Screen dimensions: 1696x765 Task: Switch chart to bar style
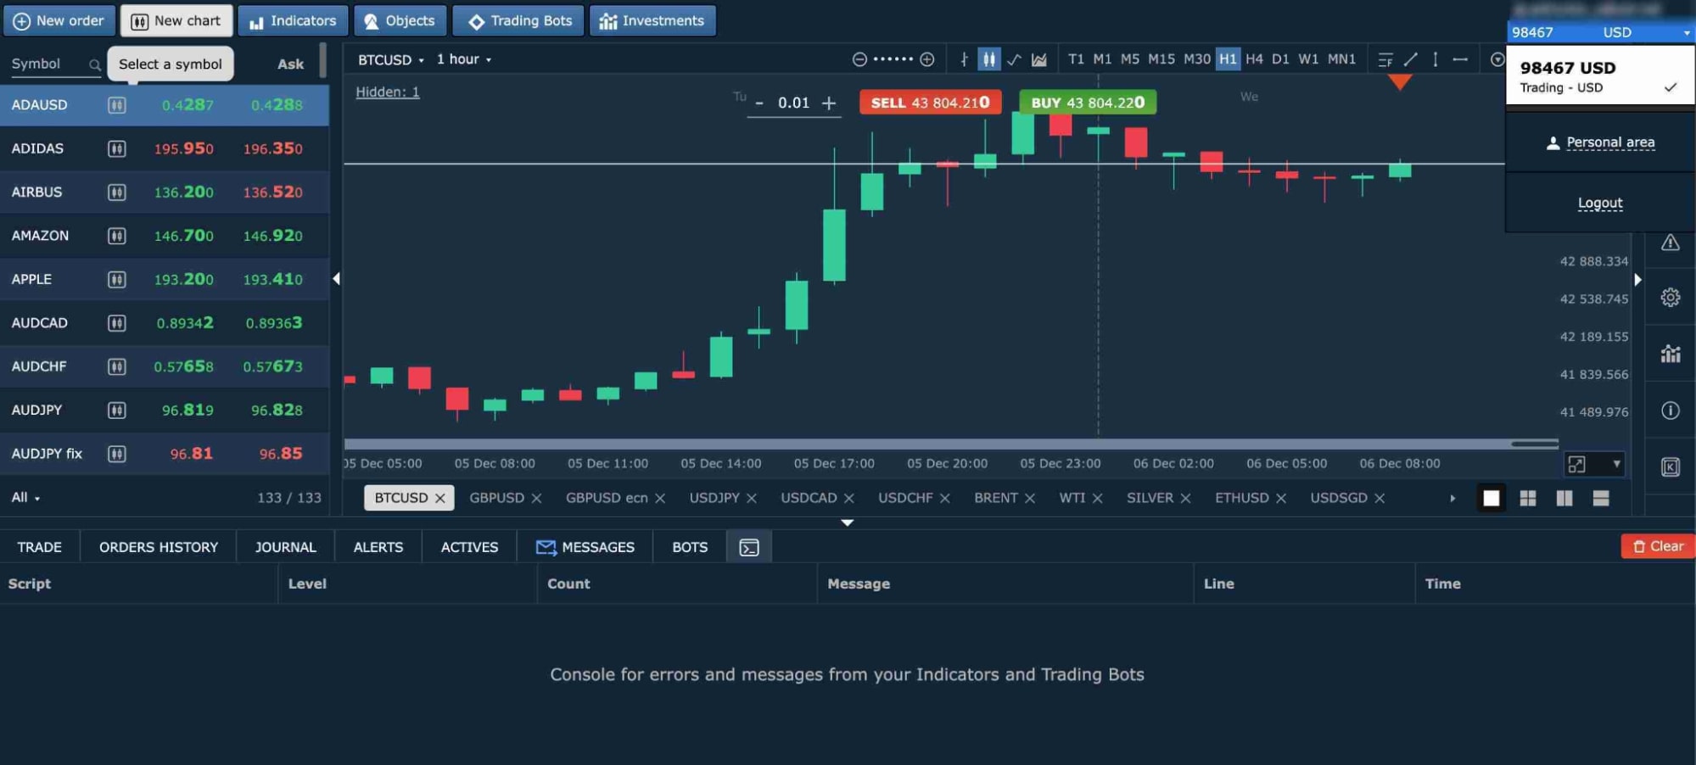pyautogui.click(x=964, y=59)
